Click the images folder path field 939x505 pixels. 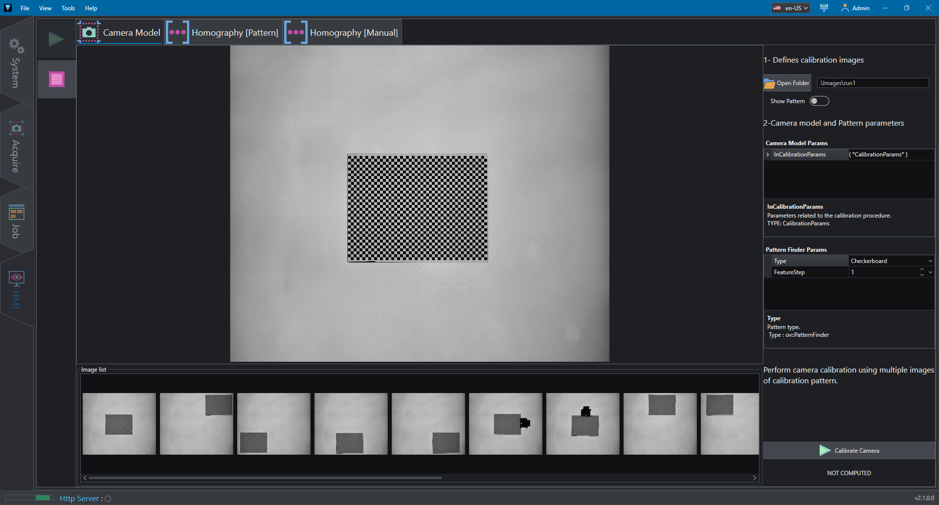[x=873, y=83]
